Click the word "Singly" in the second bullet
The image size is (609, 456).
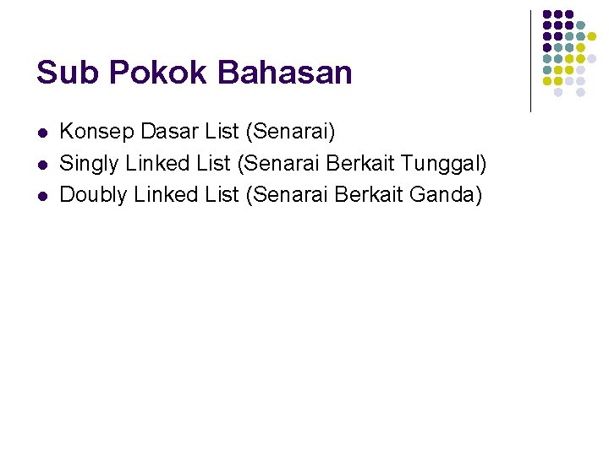(89, 163)
